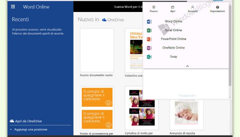The height and width of the screenshot is (137, 240).
Task: Click the Excel Online app icon
Action: 149,30
